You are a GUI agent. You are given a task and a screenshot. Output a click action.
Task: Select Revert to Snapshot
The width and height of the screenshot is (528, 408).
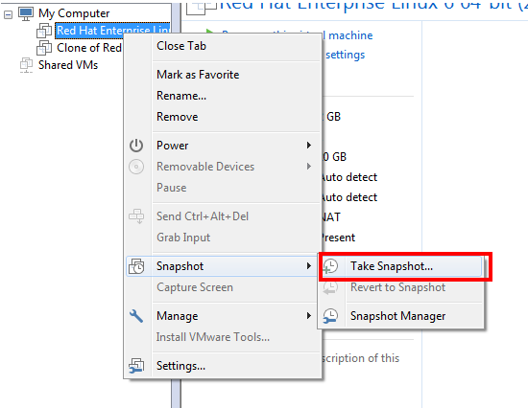tap(400, 287)
